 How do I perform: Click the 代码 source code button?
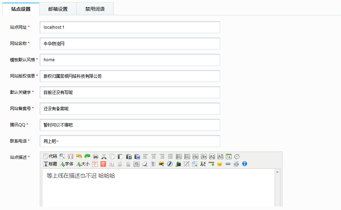[x=50, y=156]
